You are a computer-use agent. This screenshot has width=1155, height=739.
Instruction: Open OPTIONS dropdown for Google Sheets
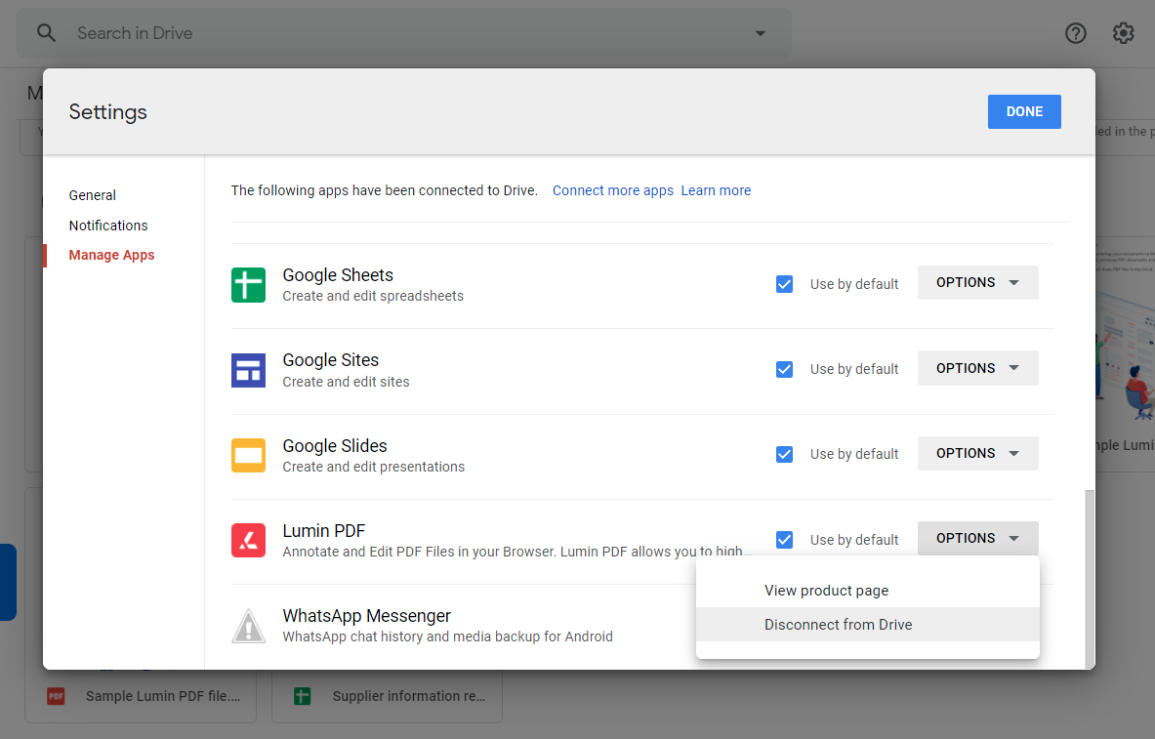click(x=977, y=282)
